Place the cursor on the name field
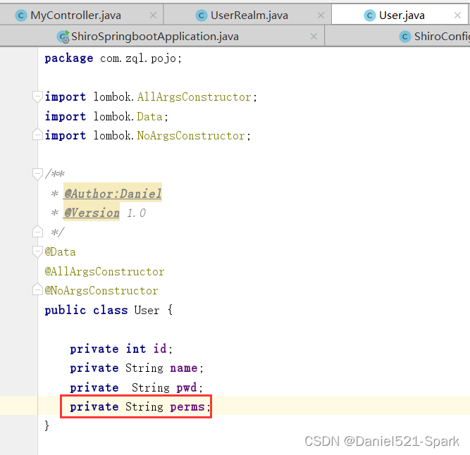This screenshot has height=455, width=470. click(x=184, y=368)
